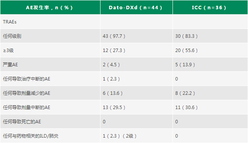The image size is (248, 143).
Task: Click the 13 (29.5) cell
Action: click(114, 108)
